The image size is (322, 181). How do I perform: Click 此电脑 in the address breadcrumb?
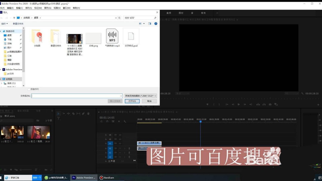coord(27,18)
